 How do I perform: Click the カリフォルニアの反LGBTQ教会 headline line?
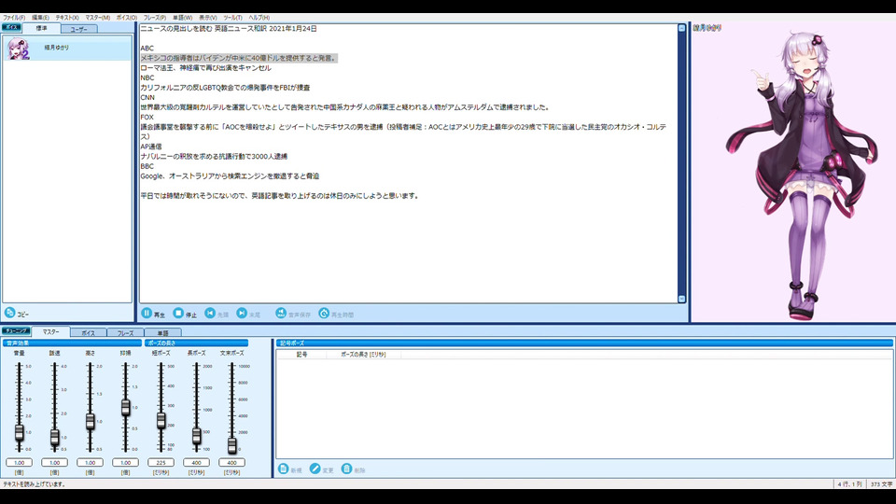225,88
